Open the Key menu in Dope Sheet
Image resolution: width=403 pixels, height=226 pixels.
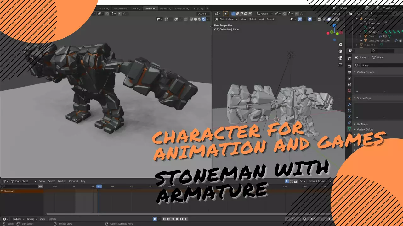pyautogui.click(x=83, y=181)
